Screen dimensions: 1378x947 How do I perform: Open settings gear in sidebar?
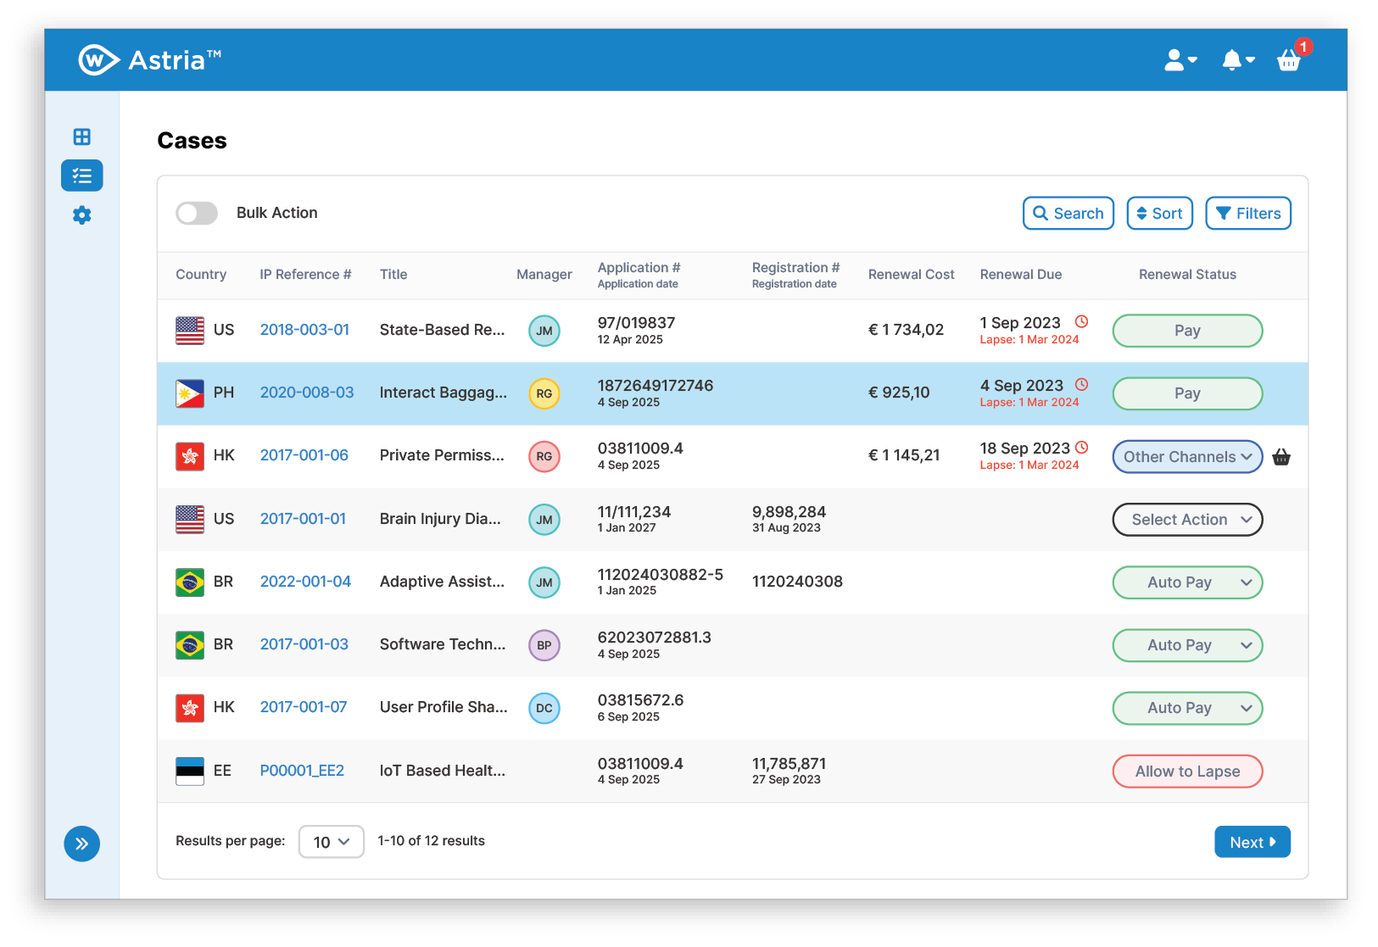pos(82,215)
